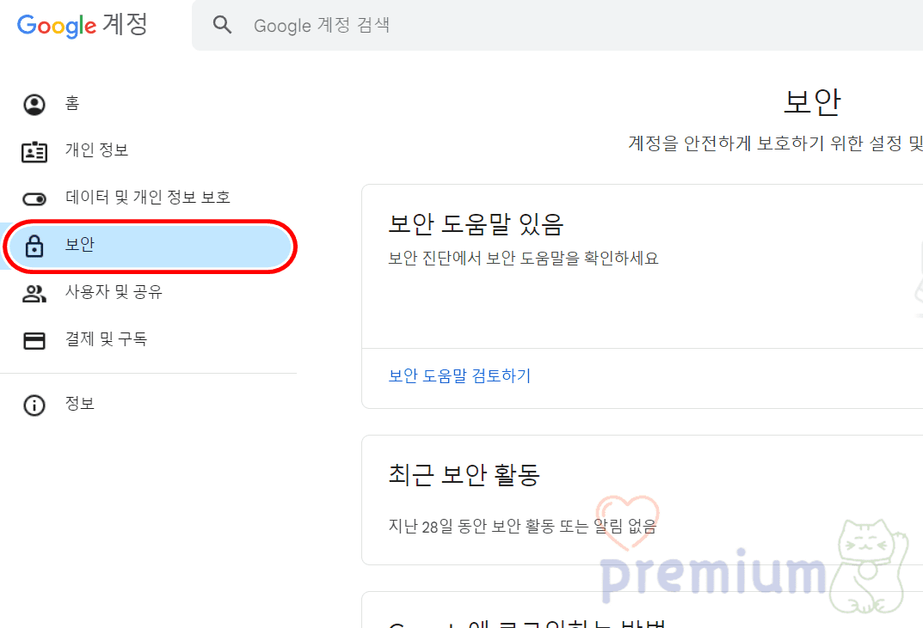Select the 보안 menu item
923x628 pixels.
point(148,246)
